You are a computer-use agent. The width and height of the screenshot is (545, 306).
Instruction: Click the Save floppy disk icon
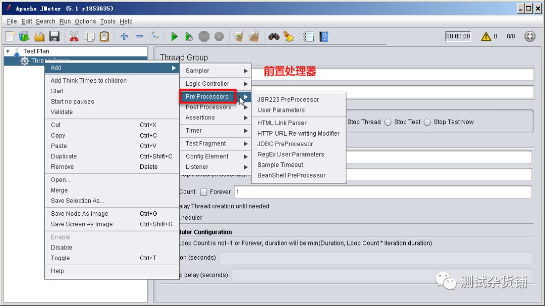click(54, 36)
